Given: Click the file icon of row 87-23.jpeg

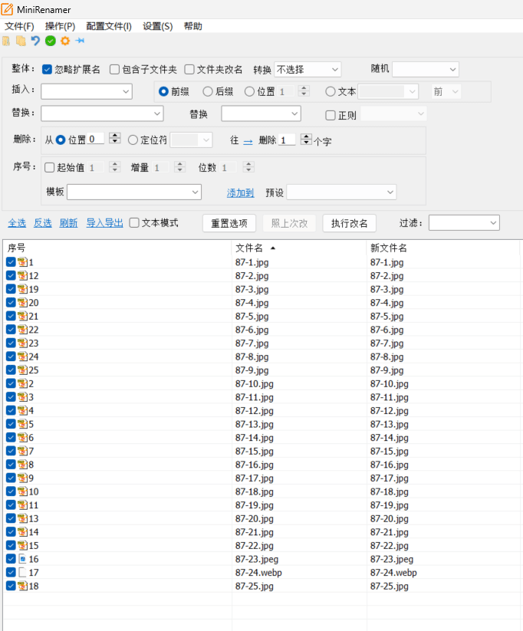Looking at the screenshot, I should [x=22, y=559].
